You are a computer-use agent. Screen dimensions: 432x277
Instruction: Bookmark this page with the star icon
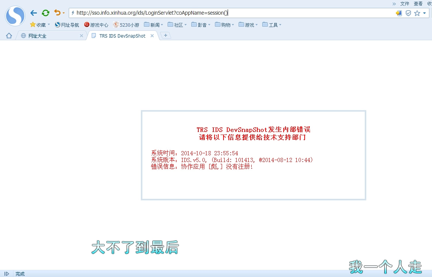pyautogui.click(x=417, y=13)
